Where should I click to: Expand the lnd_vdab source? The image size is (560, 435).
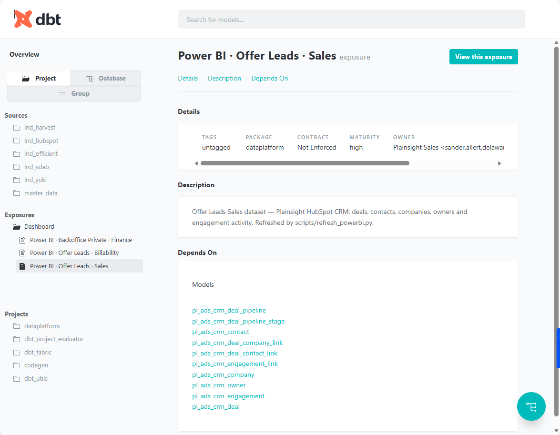(36, 167)
